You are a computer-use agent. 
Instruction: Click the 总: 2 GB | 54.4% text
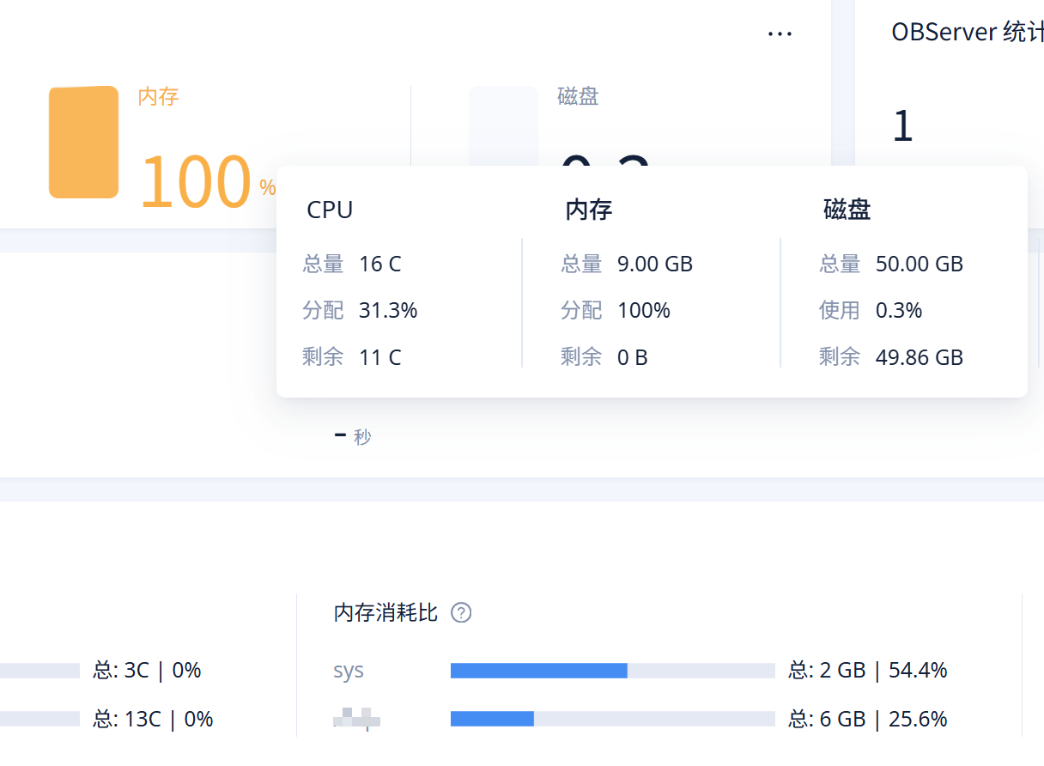tap(867, 671)
